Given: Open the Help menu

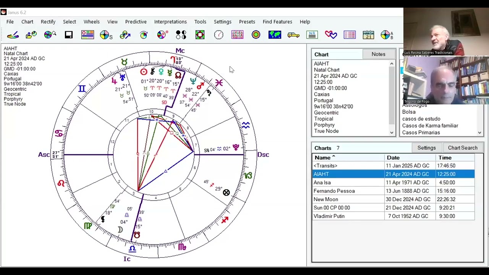Looking at the screenshot, I should pos(305,22).
